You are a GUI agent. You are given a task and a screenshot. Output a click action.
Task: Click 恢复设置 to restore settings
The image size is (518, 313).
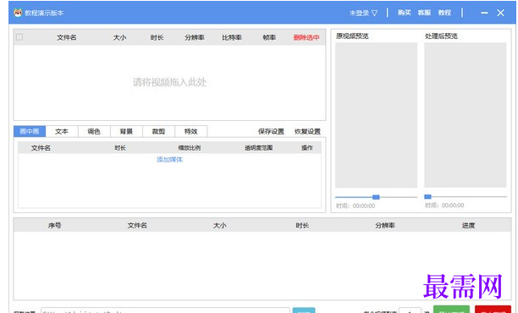pos(307,131)
